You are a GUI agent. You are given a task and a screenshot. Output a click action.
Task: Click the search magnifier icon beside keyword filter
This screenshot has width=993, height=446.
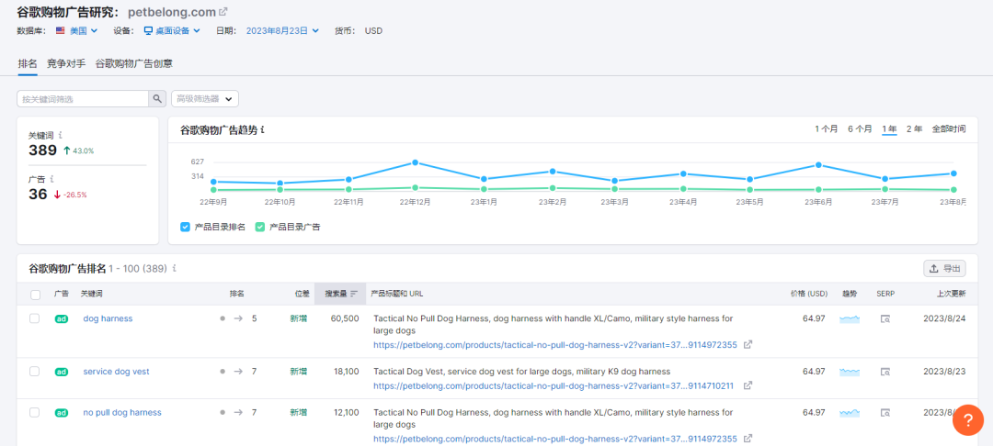tap(158, 99)
